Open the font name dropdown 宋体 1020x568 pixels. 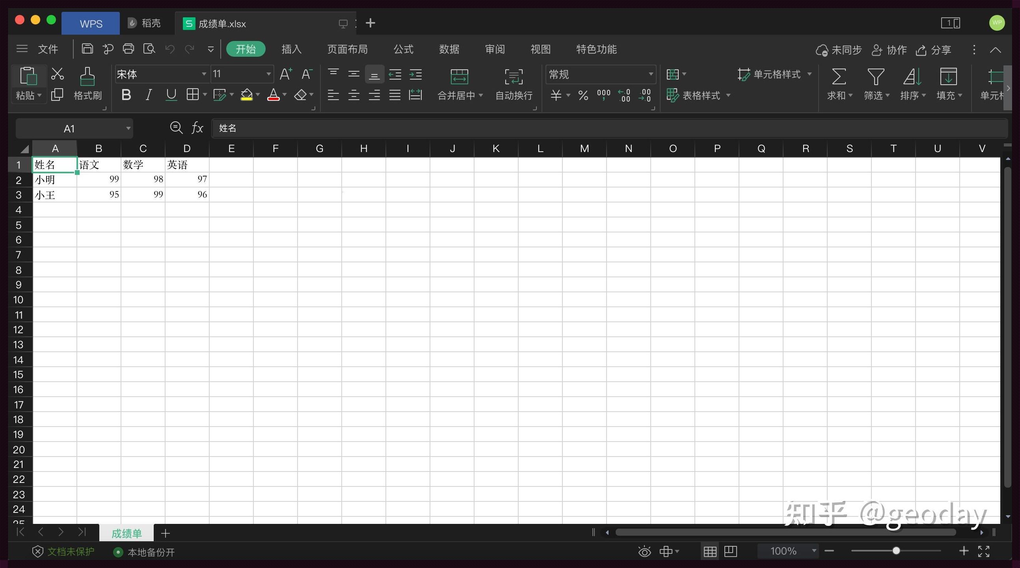204,74
